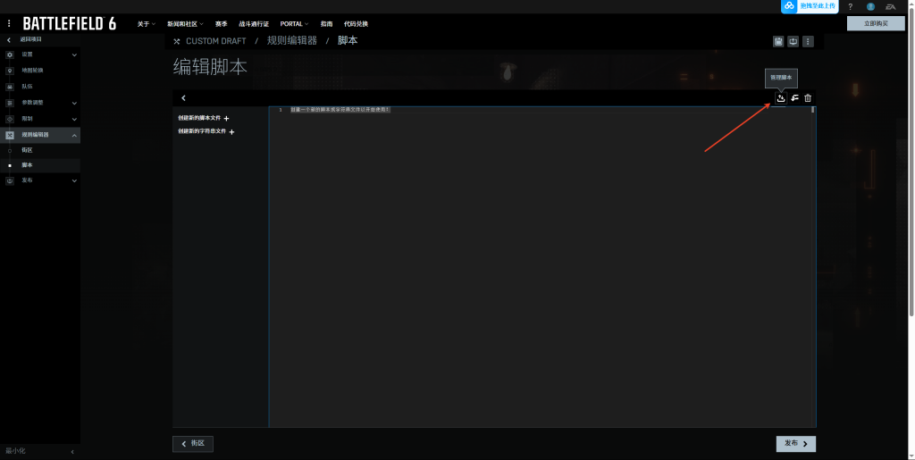Open the help question mark icon
The height and width of the screenshot is (460, 915).
click(x=850, y=7)
